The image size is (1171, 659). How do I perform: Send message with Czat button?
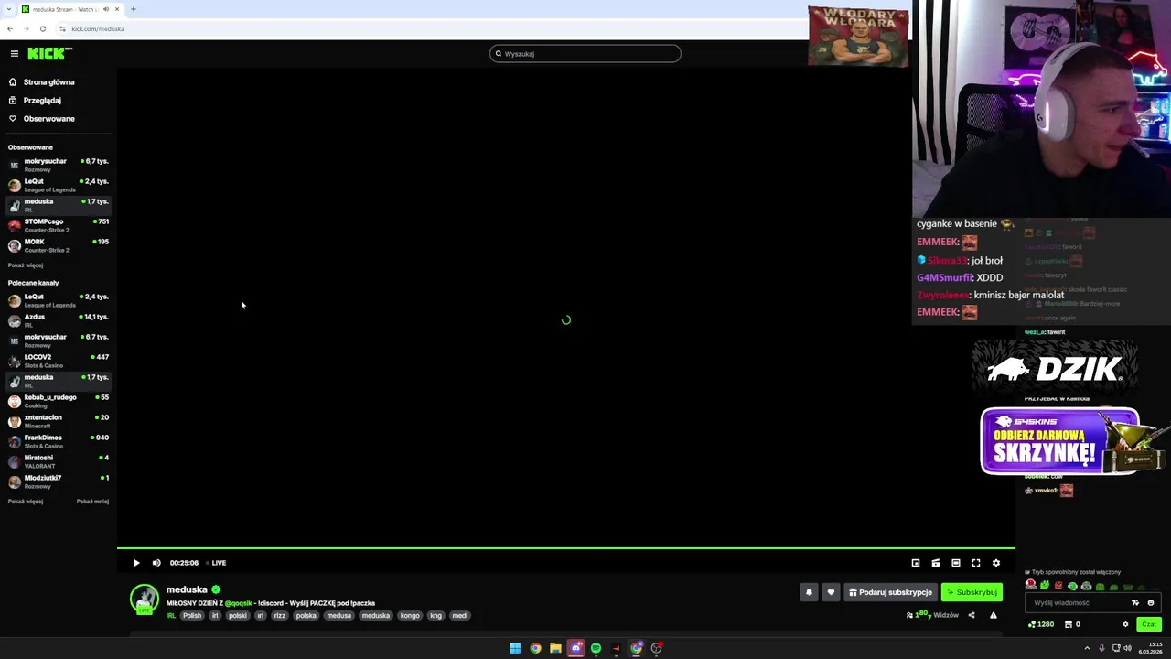tap(1149, 624)
